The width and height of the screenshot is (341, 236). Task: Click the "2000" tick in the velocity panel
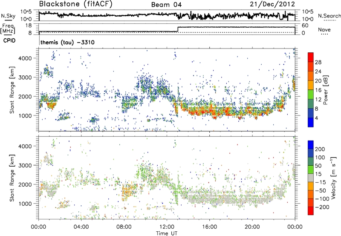(25, 184)
